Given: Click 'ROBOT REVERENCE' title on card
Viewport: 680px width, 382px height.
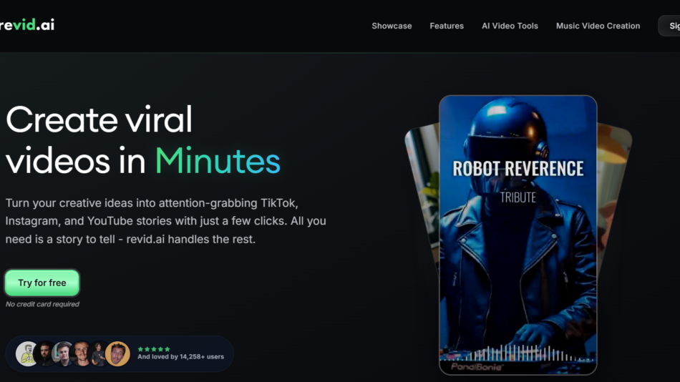Looking at the screenshot, I should 518,169.
